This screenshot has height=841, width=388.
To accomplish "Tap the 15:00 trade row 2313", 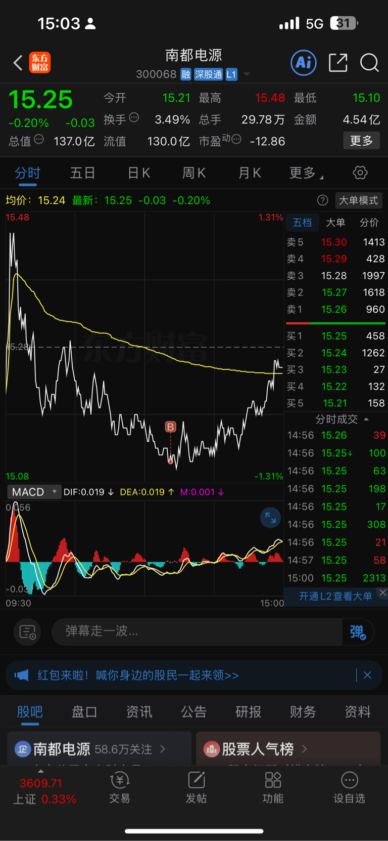I will click(x=336, y=578).
